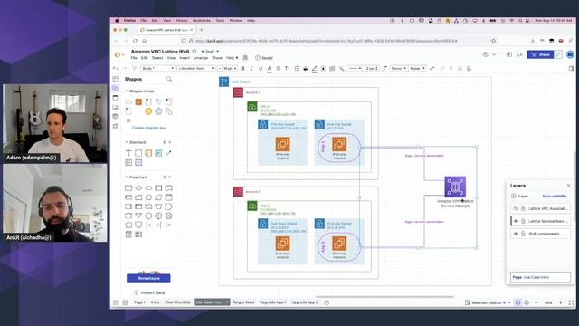The height and width of the screenshot is (326, 579).
Task: Open the page grid view icon
Action: tap(125, 302)
